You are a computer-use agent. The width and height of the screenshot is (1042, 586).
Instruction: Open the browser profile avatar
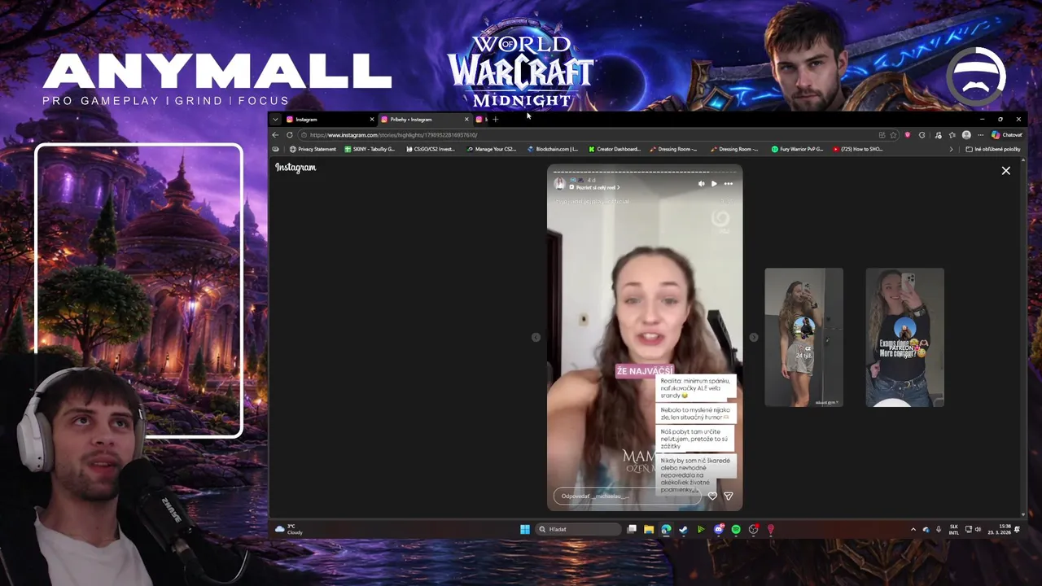point(966,135)
